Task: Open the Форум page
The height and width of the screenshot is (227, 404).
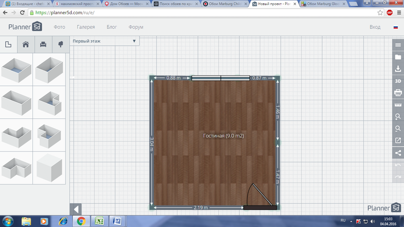Action: (x=136, y=27)
